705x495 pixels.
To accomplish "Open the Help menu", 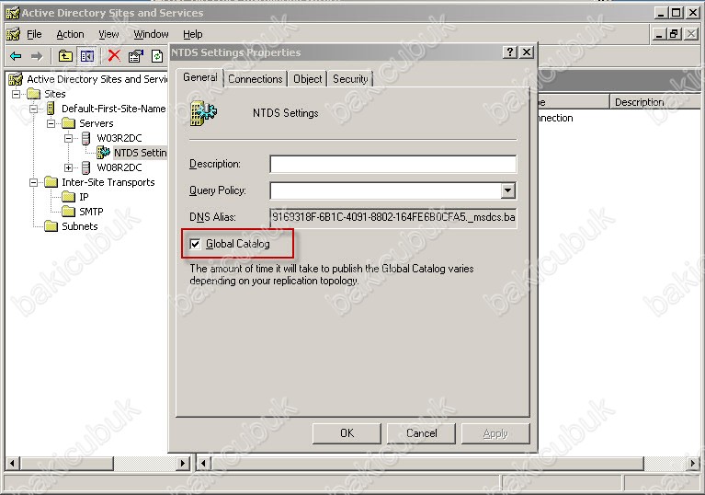I will [192, 34].
